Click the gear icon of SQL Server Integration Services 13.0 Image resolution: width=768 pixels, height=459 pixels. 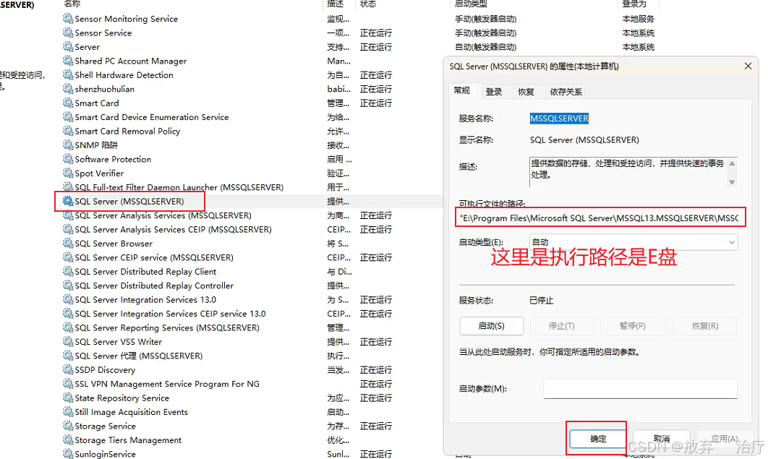67,299
